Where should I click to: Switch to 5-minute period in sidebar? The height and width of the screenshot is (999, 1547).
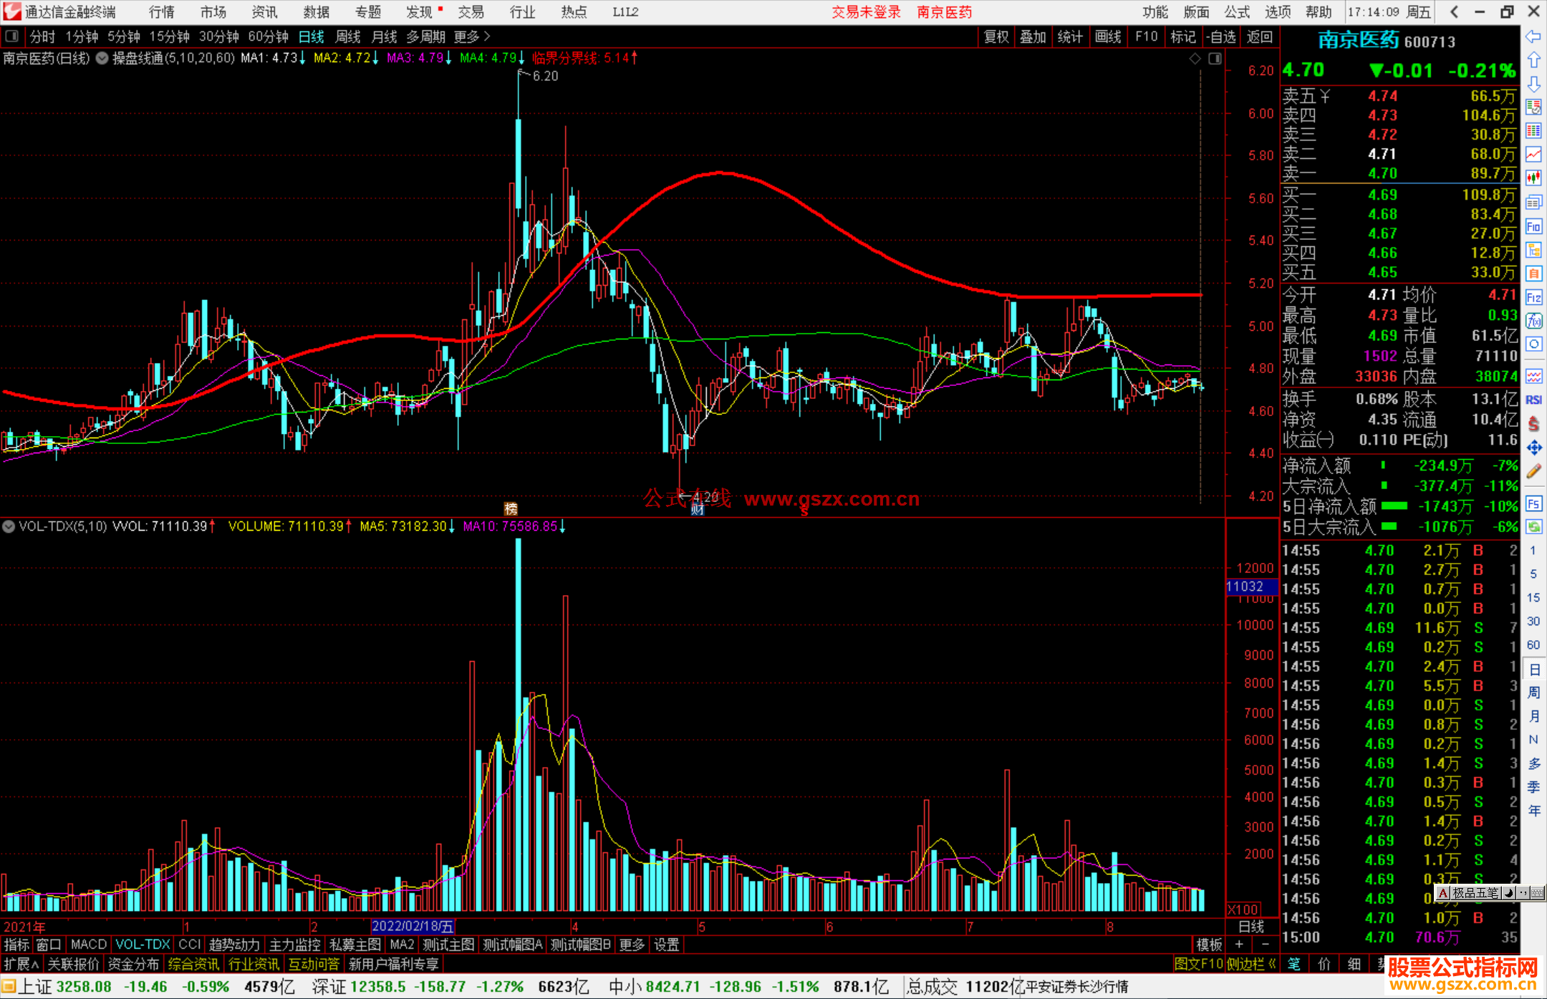click(1533, 574)
